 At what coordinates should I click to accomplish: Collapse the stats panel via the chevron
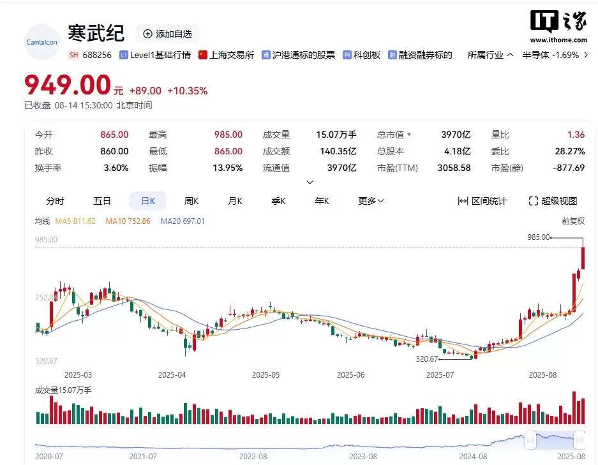(x=310, y=183)
